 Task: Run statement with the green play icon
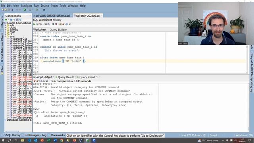tap(34, 24)
